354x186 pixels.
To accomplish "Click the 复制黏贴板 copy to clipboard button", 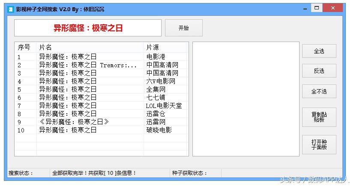I will [x=319, y=117].
